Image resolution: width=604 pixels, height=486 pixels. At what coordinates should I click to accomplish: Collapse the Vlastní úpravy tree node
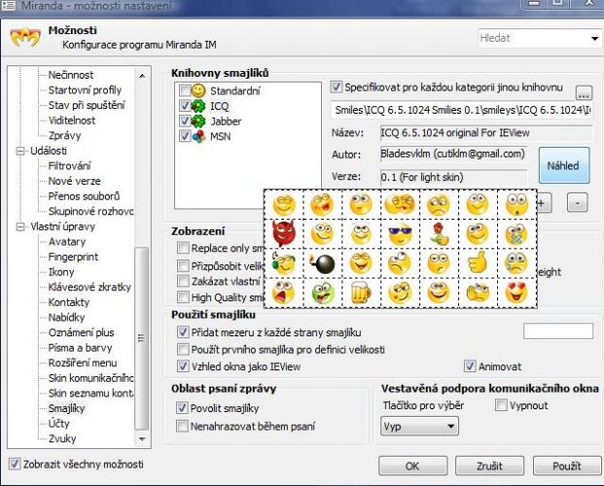pyautogui.click(x=20, y=226)
